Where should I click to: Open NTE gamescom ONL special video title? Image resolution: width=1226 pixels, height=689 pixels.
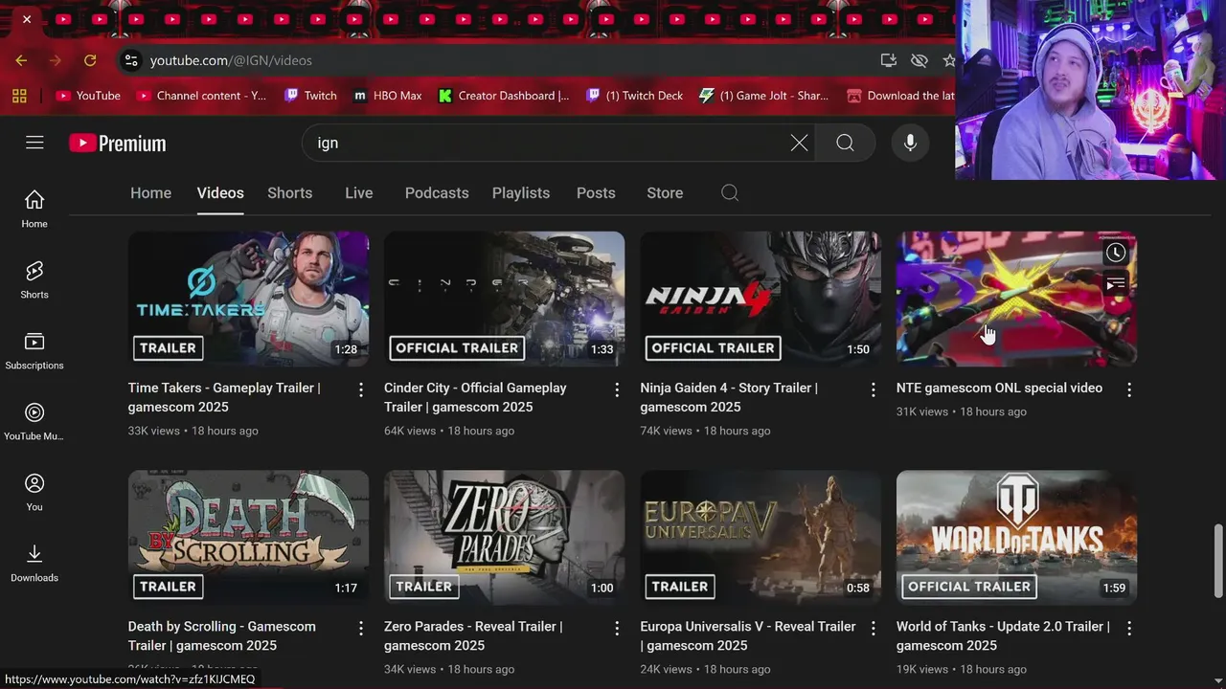[999, 388]
